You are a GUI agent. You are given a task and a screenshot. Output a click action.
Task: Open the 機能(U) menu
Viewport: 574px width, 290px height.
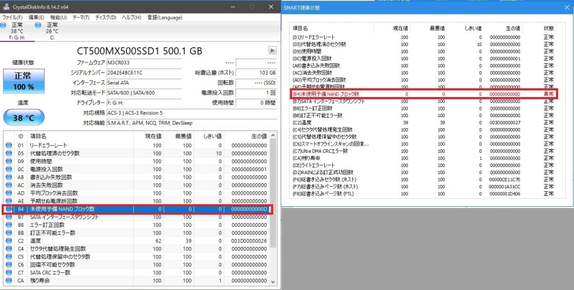58,18
